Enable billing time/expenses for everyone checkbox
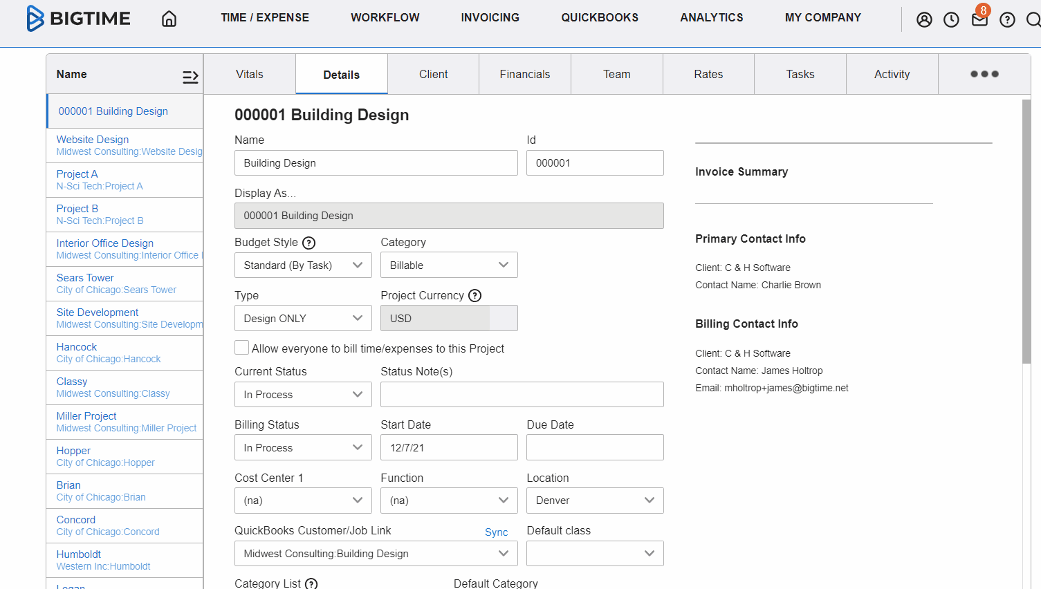The image size is (1041, 589). pos(241,347)
